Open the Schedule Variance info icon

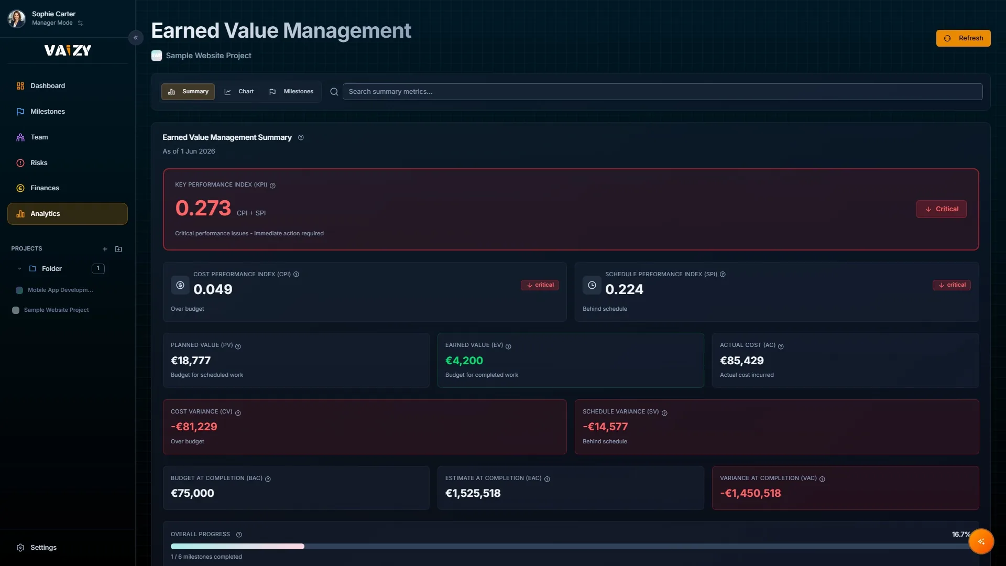point(664,413)
